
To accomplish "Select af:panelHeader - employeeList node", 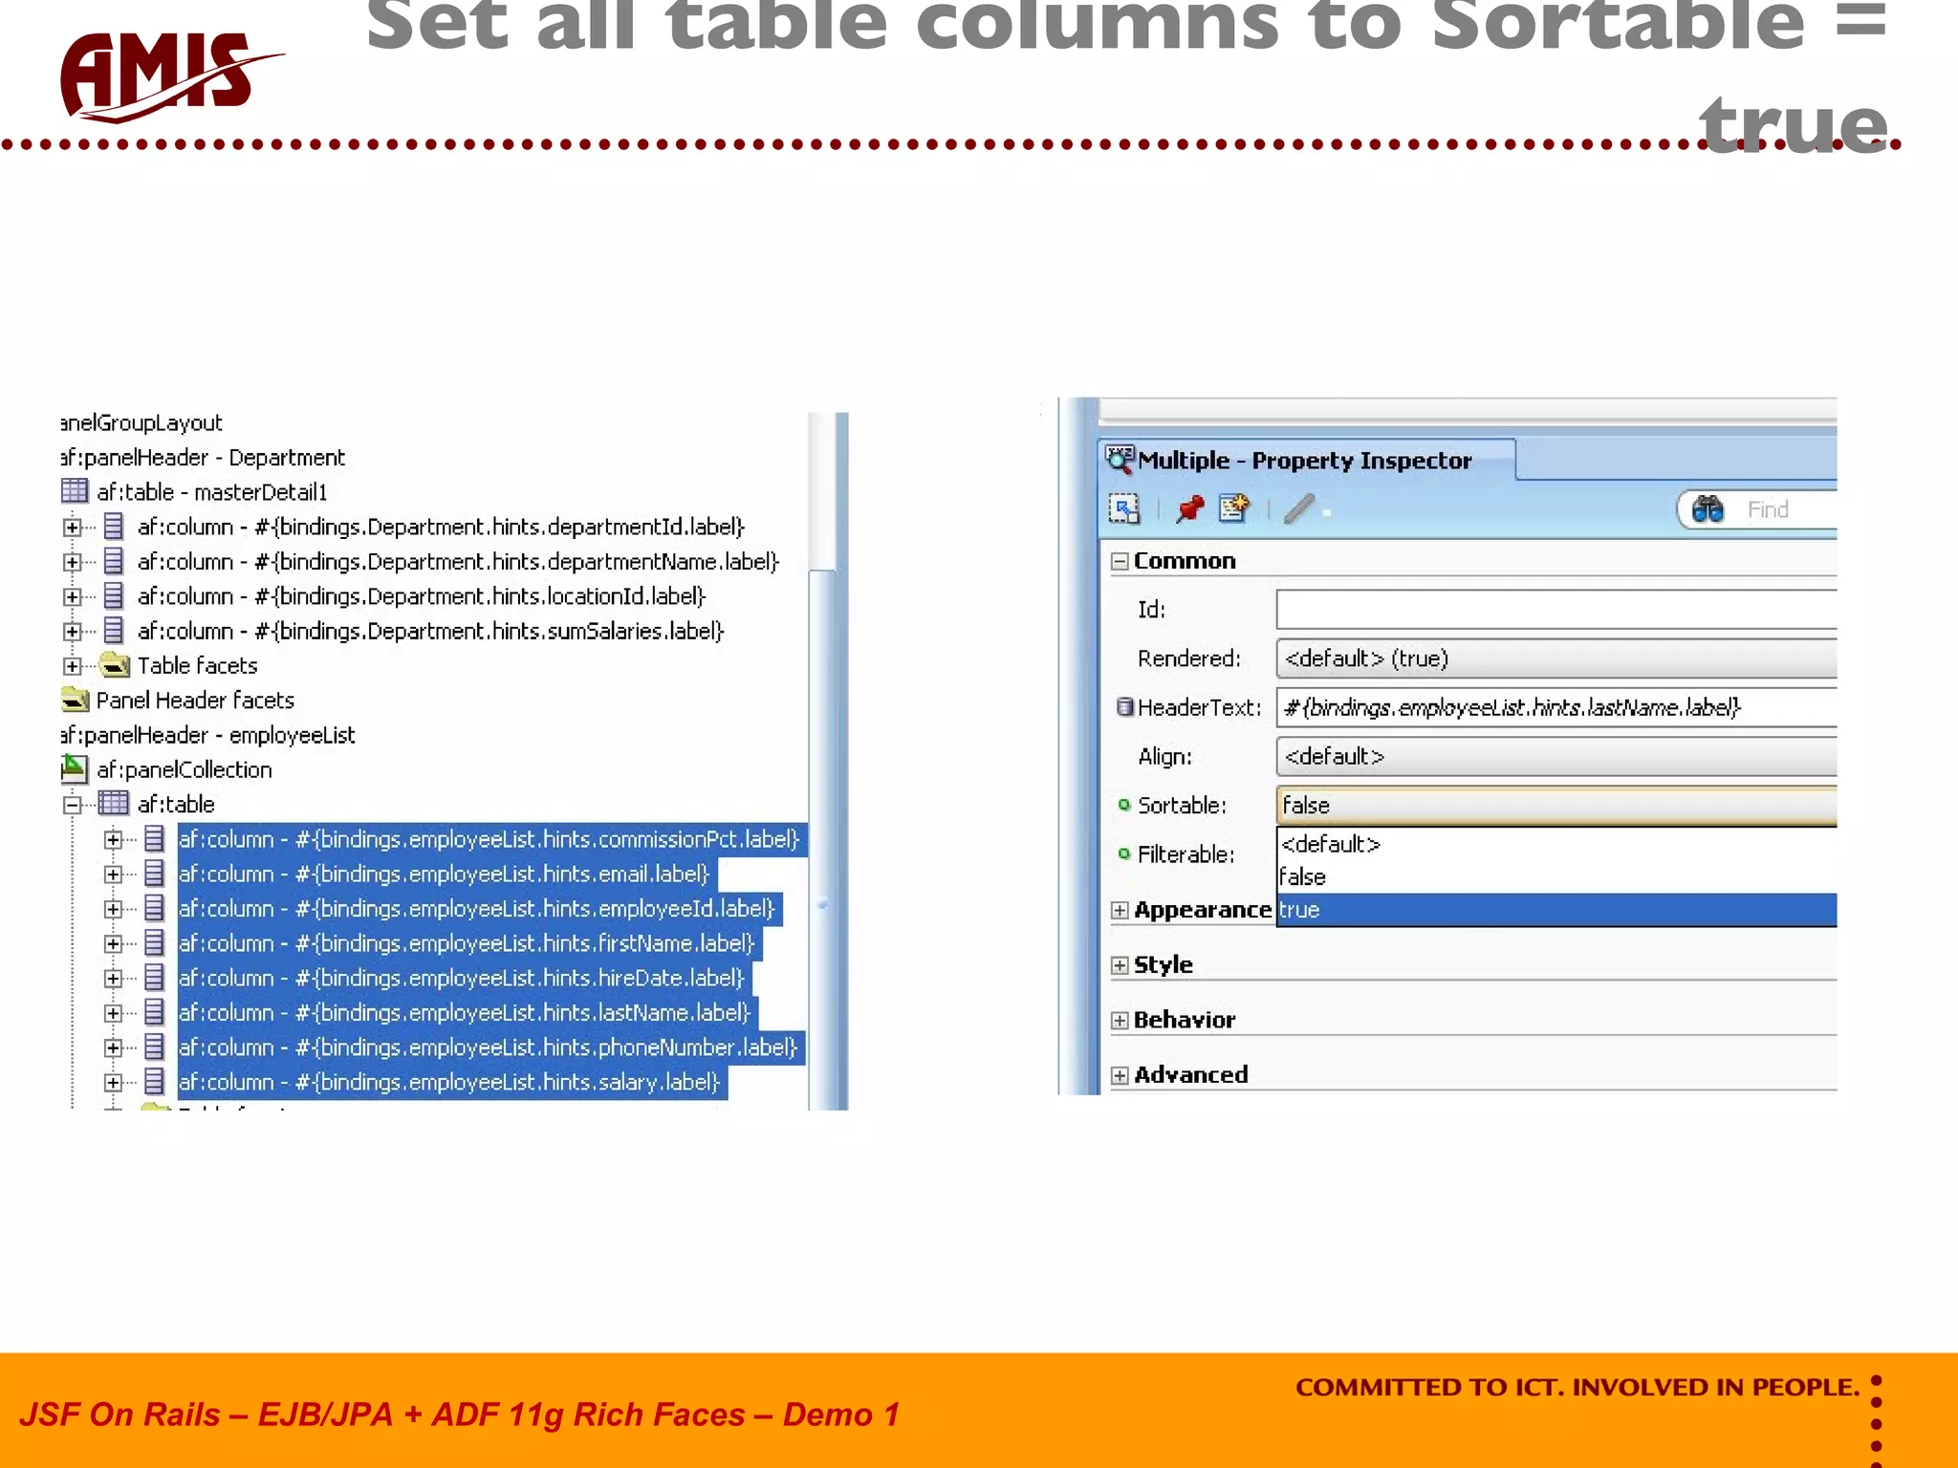I will (x=207, y=734).
